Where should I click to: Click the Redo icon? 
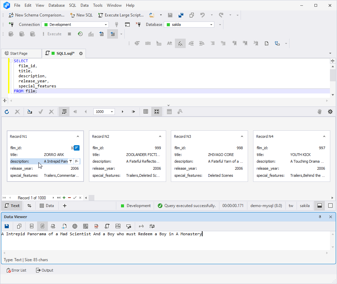[221, 15]
